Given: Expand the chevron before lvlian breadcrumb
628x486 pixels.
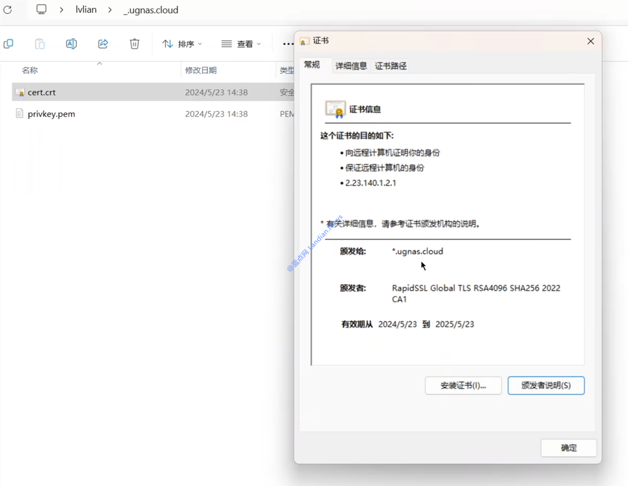Looking at the screenshot, I should [61, 10].
